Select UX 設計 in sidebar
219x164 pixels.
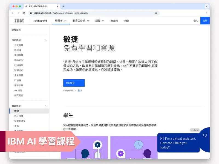click(x=18, y=90)
